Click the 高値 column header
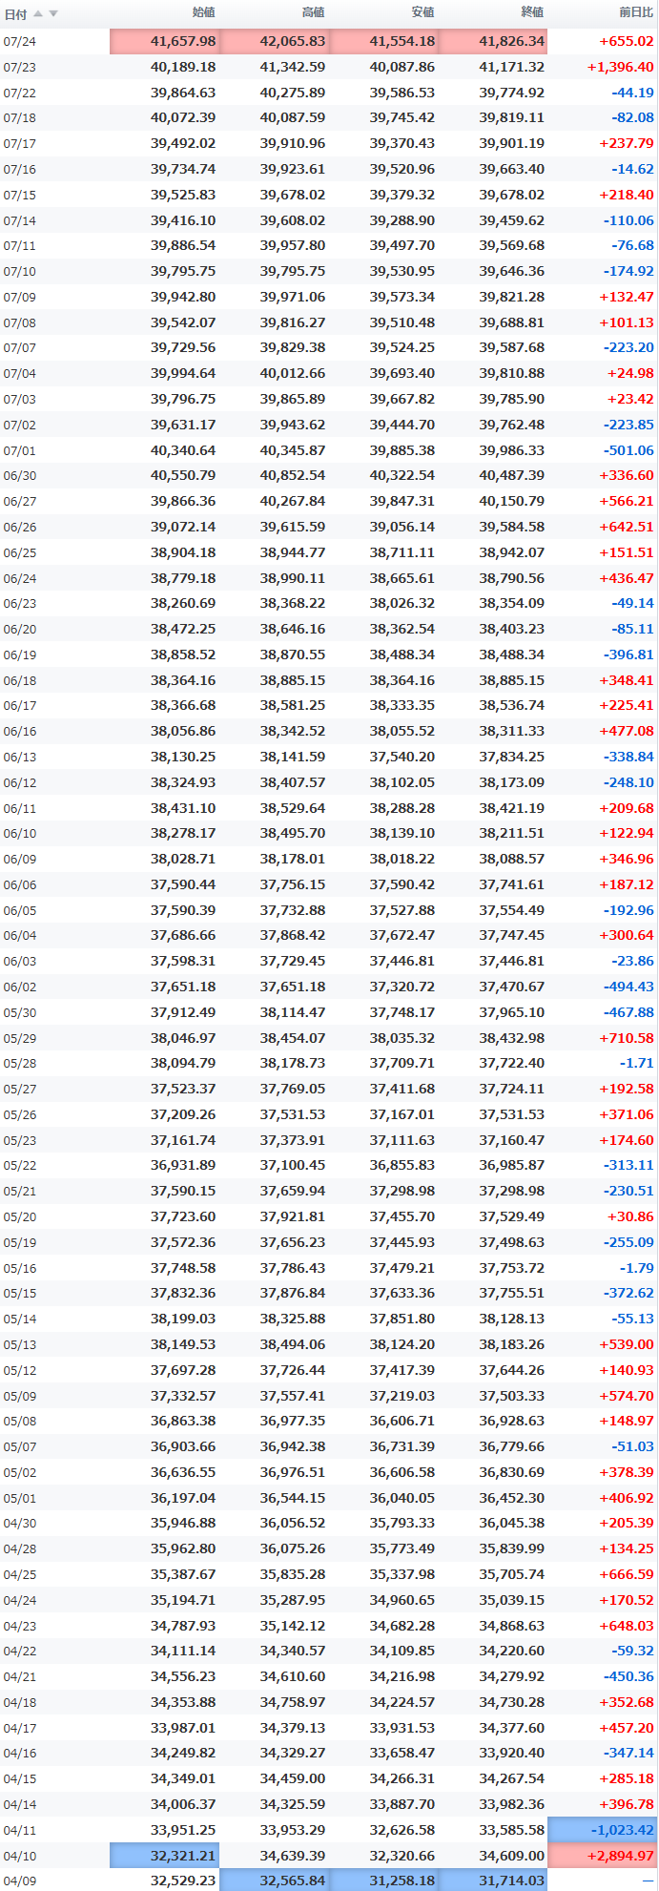Image resolution: width=659 pixels, height=1891 pixels. point(313,12)
